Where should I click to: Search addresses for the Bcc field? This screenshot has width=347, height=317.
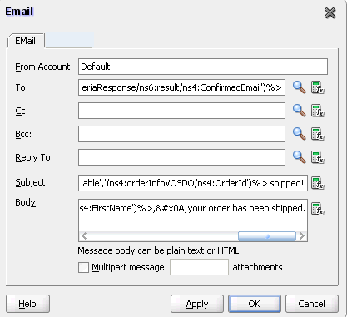pos(300,134)
